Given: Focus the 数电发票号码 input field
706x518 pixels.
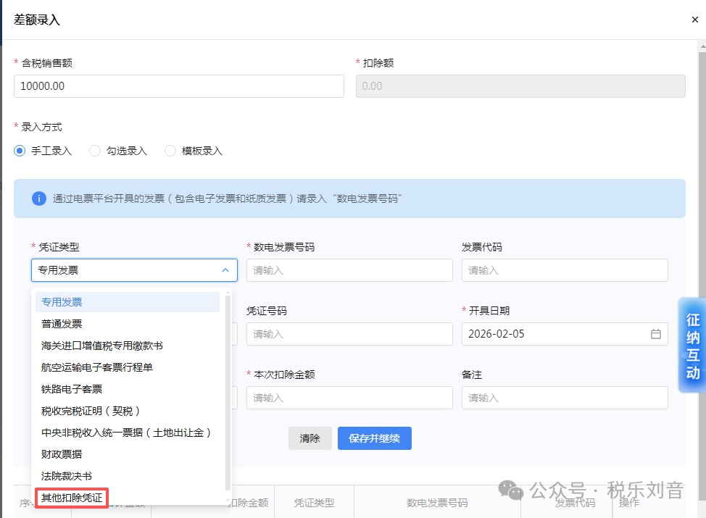Looking at the screenshot, I should tap(349, 270).
